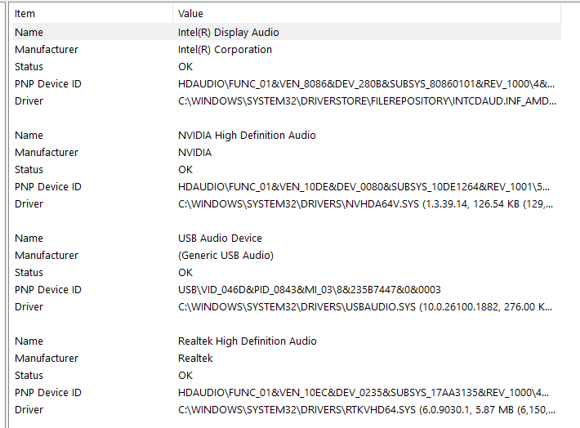This screenshot has width=580, height=428.
Task: Select the PNP Device ID with VEN_10EC
Action: click(x=287, y=393)
